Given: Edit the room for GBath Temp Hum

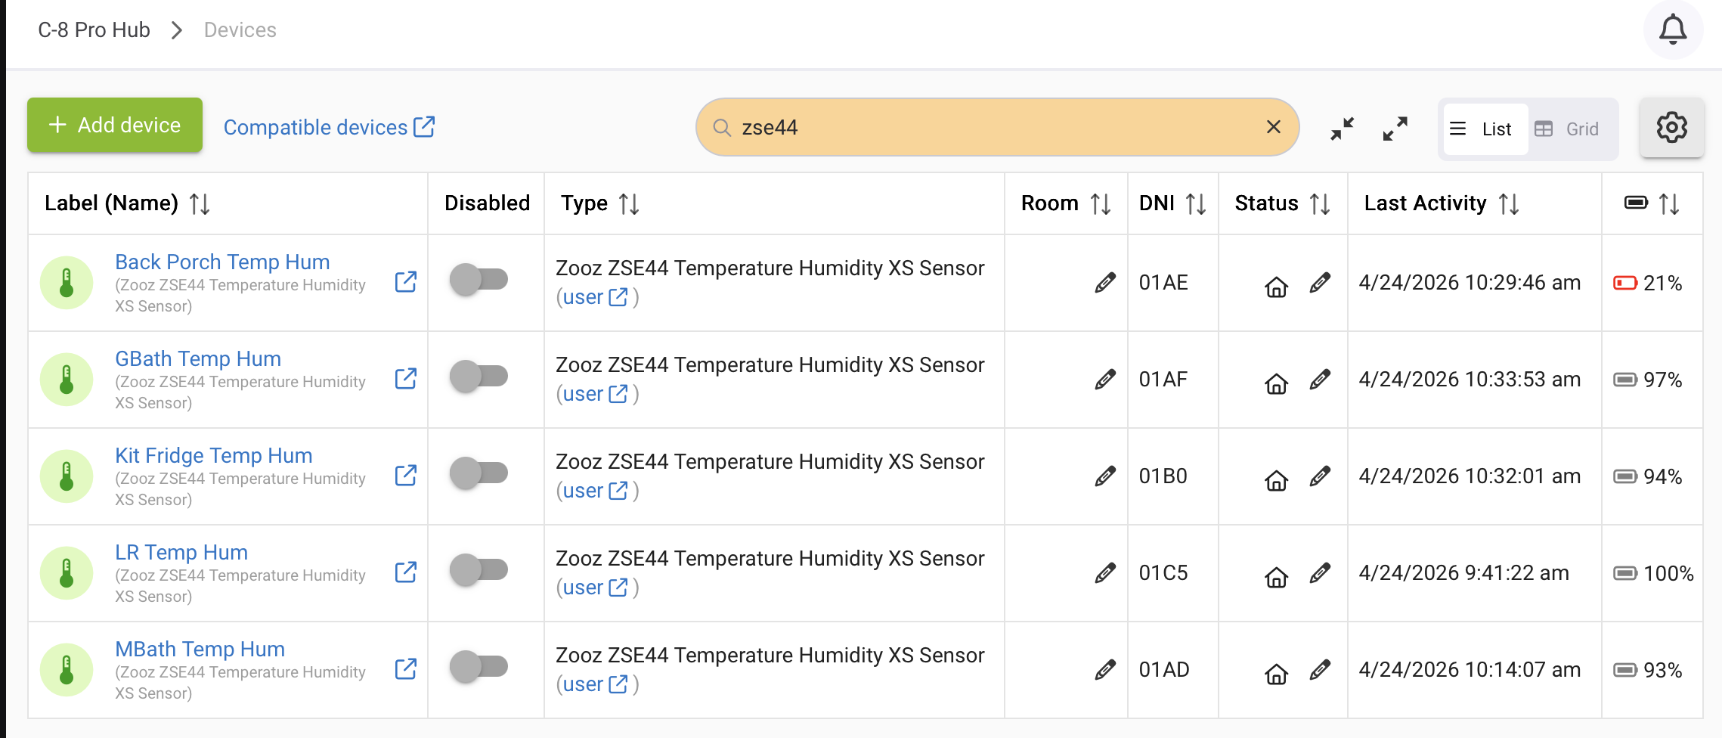Looking at the screenshot, I should [x=1104, y=380].
